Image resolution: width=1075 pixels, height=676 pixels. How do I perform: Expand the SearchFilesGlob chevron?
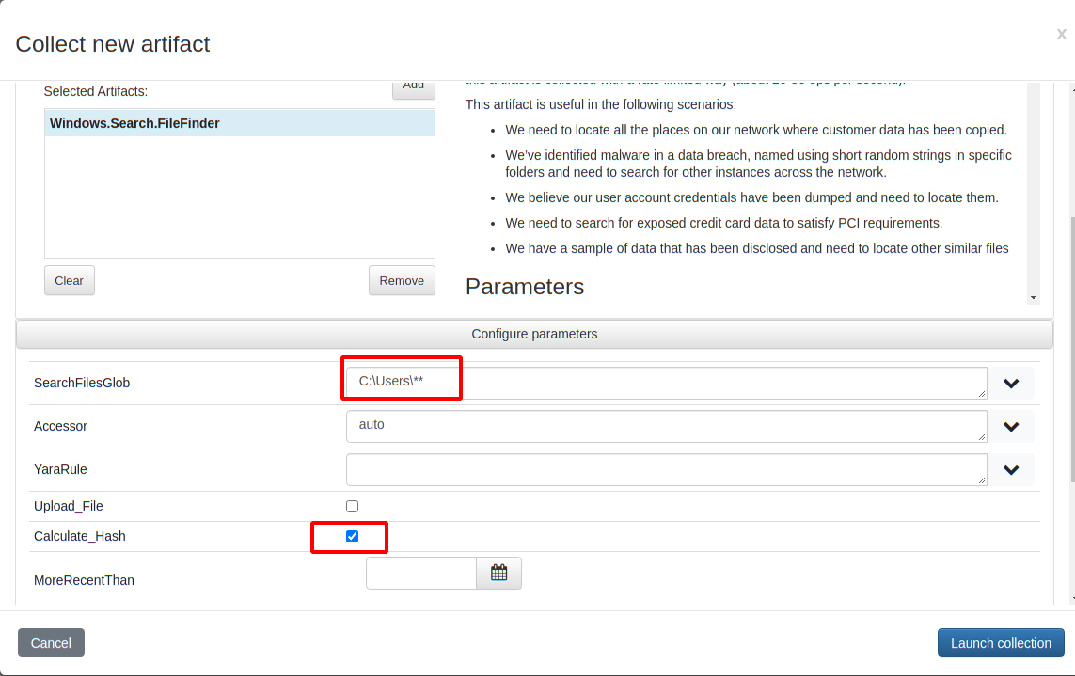click(x=1011, y=384)
